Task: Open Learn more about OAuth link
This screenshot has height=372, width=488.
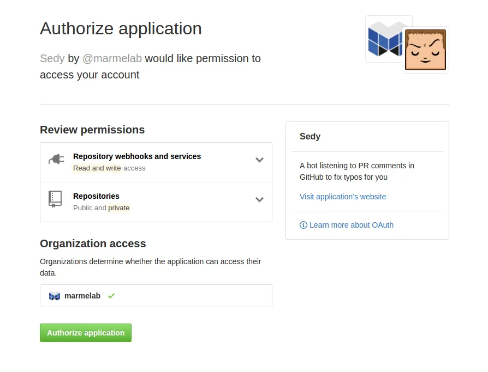Action: click(x=352, y=225)
